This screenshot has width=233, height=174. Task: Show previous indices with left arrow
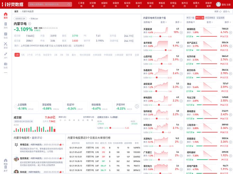coord(16,106)
